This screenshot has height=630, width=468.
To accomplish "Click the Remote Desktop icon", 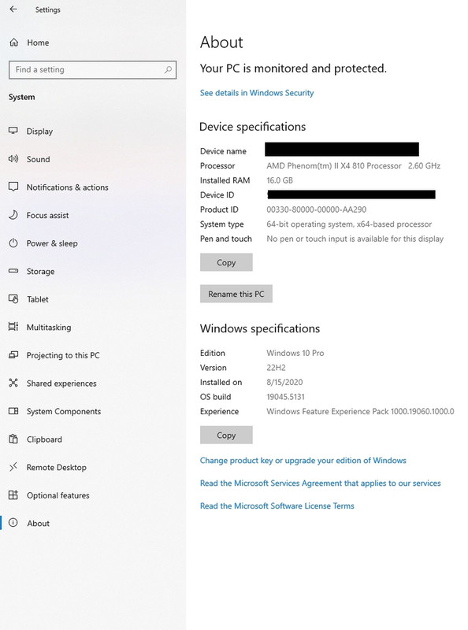I will tap(13, 467).
